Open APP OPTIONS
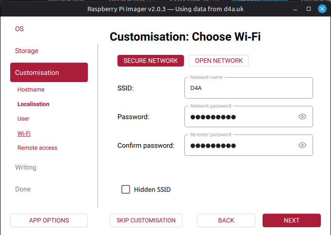The height and width of the screenshot is (235, 331). (x=49, y=220)
